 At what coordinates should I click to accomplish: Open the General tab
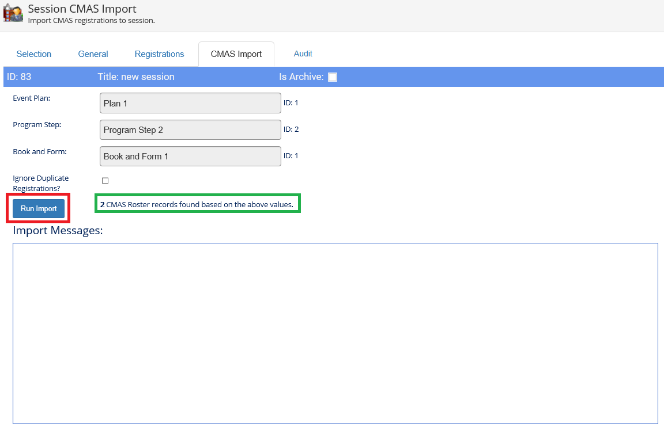click(93, 54)
